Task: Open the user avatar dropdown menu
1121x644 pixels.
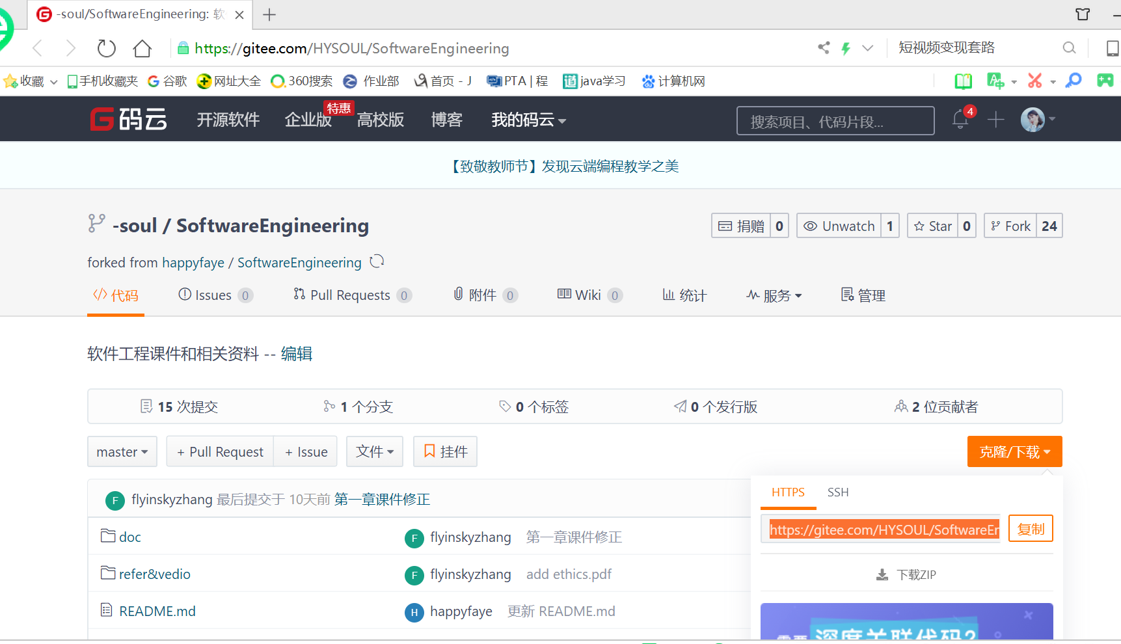Action: pyautogui.click(x=1038, y=119)
